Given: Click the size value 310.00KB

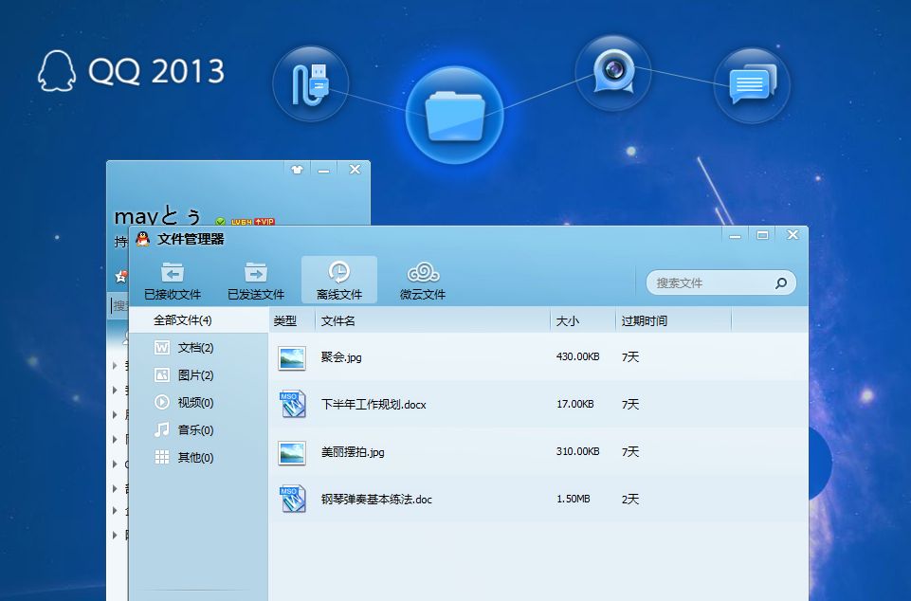Looking at the screenshot, I should pyautogui.click(x=577, y=451).
